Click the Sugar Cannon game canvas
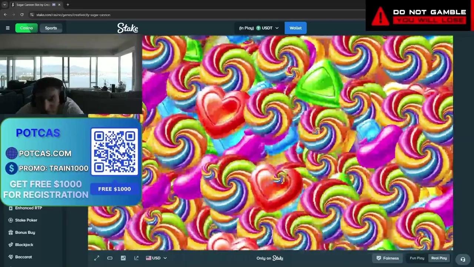The width and height of the screenshot is (474, 267). pyautogui.click(x=270, y=143)
